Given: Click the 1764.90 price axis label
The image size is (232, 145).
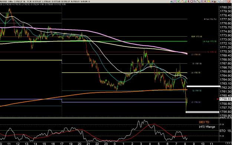Looking at the screenshot, I should point(225,75).
